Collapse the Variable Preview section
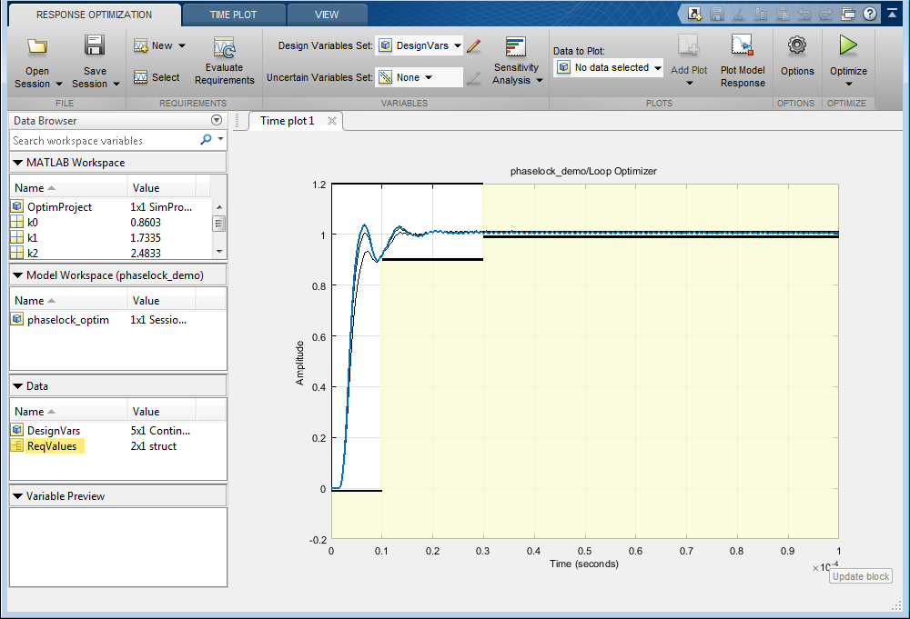The width and height of the screenshot is (910, 619). pyautogui.click(x=18, y=496)
